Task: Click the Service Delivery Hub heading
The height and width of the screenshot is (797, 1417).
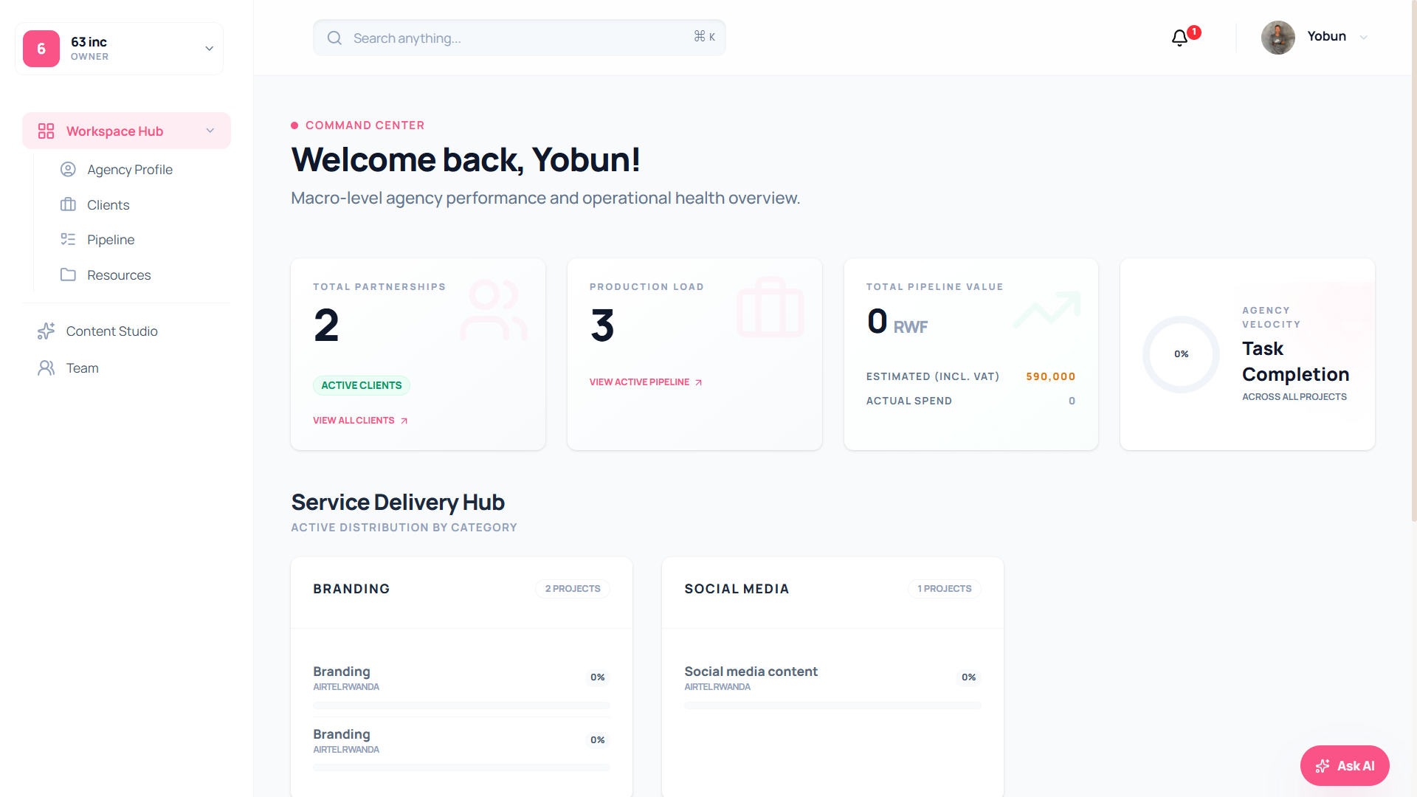Action: click(398, 503)
